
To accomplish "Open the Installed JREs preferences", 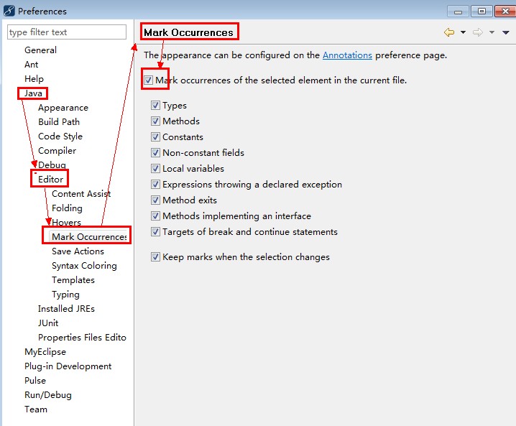I will pos(66,309).
